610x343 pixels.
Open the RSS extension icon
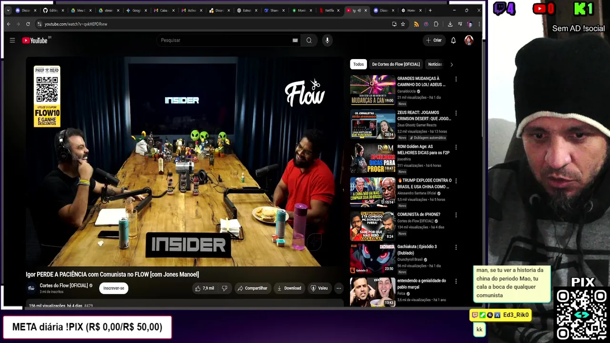click(416, 24)
